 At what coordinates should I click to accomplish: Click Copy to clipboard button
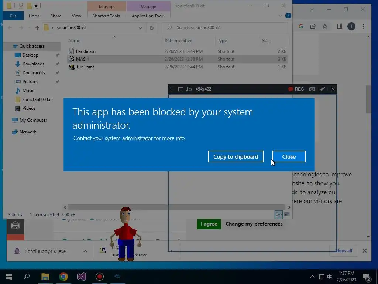tap(236, 156)
